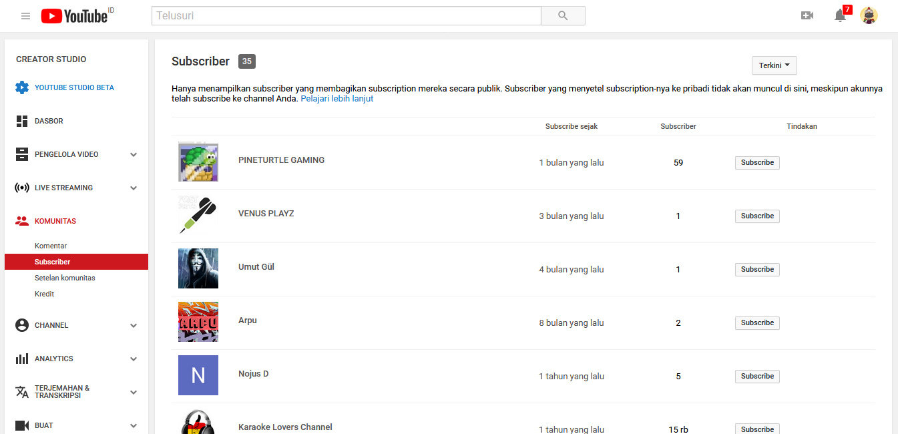Subscribe to VENUS PLAYZ
The image size is (898, 434).
(757, 216)
